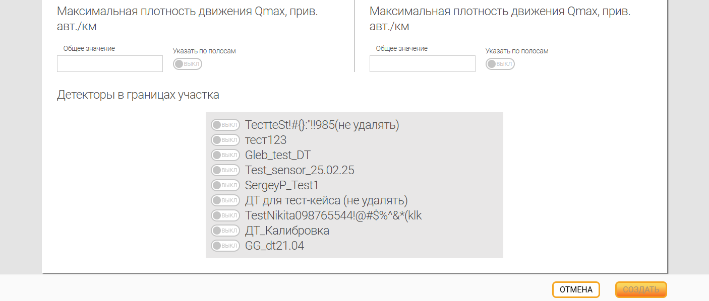
Task: Enable the ДТ_Калибровка detector switch
Action: coord(225,231)
